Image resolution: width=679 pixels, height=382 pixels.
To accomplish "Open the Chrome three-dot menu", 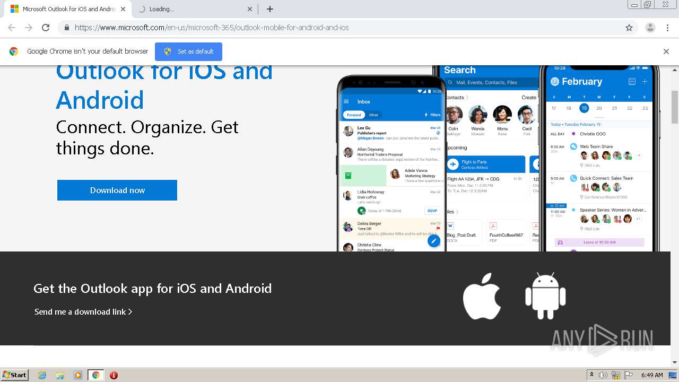I will tap(667, 28).
